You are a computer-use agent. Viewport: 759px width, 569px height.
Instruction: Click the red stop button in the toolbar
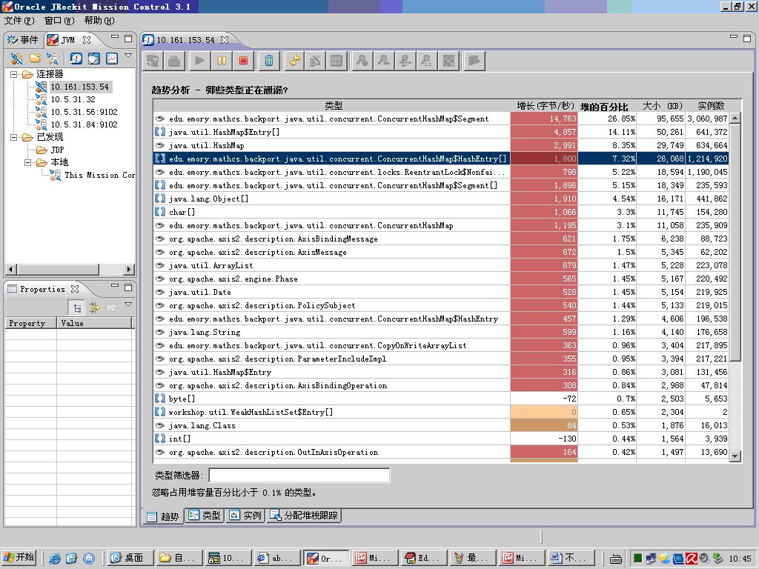click(x=243, y=61)
